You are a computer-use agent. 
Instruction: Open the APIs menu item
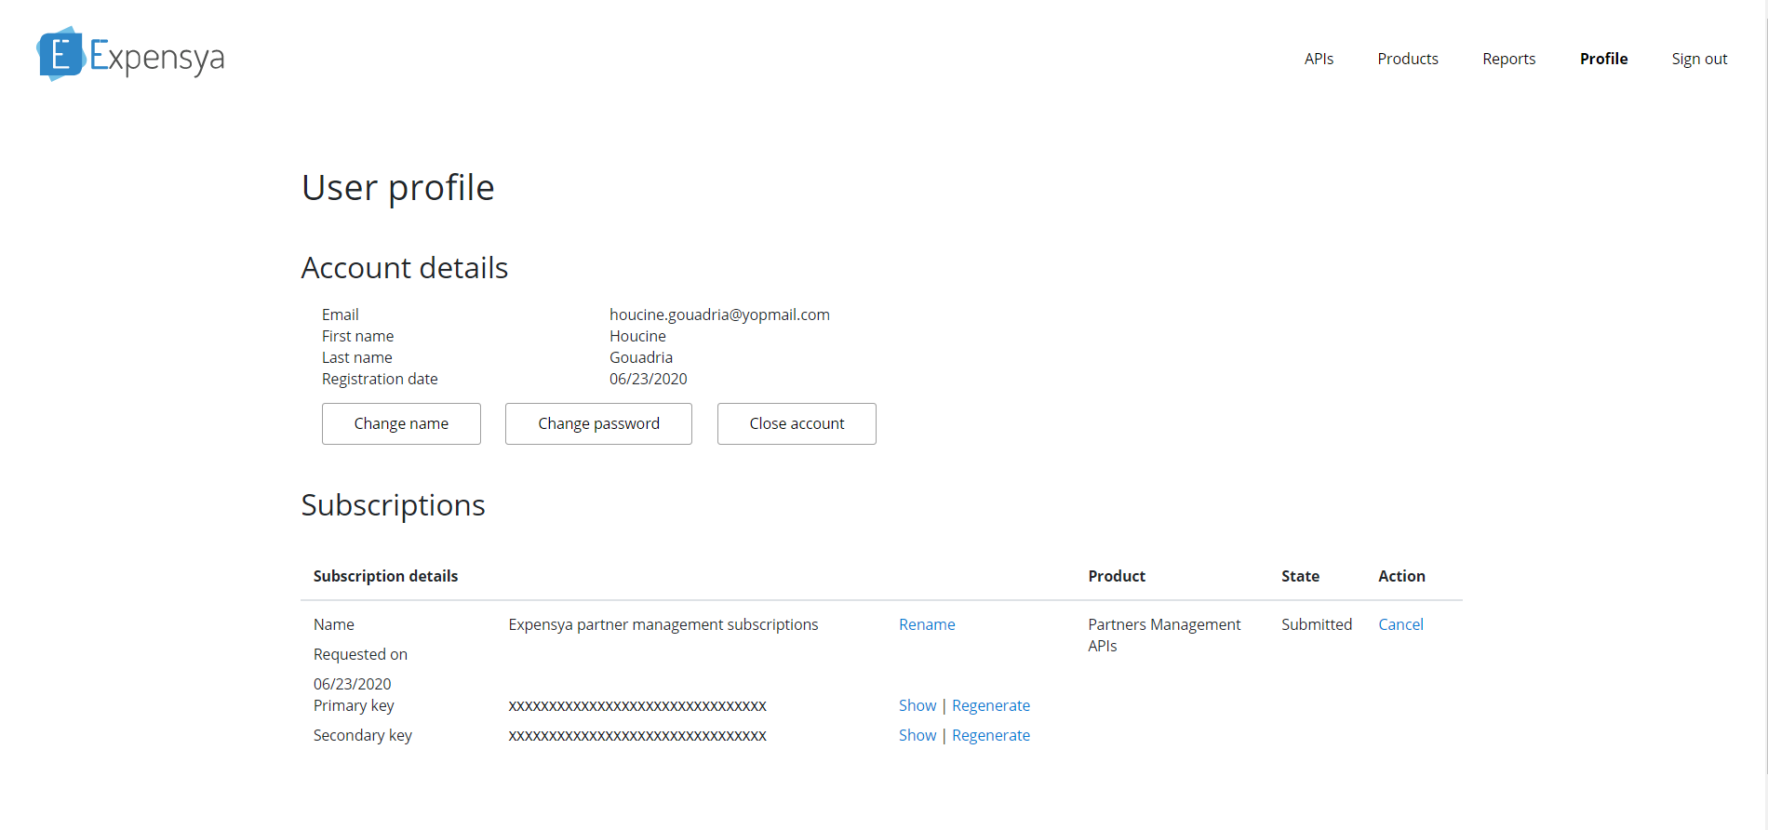click(x=1319, y=59)
